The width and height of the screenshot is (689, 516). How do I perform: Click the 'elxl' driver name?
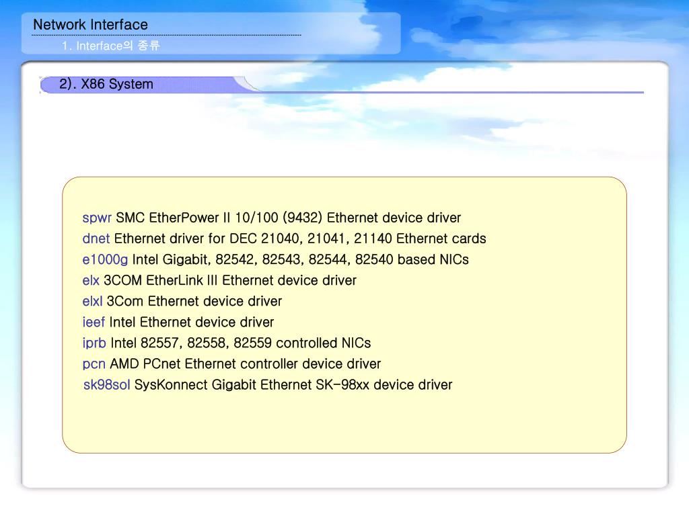pyautogui.click(x=92, y=301)
